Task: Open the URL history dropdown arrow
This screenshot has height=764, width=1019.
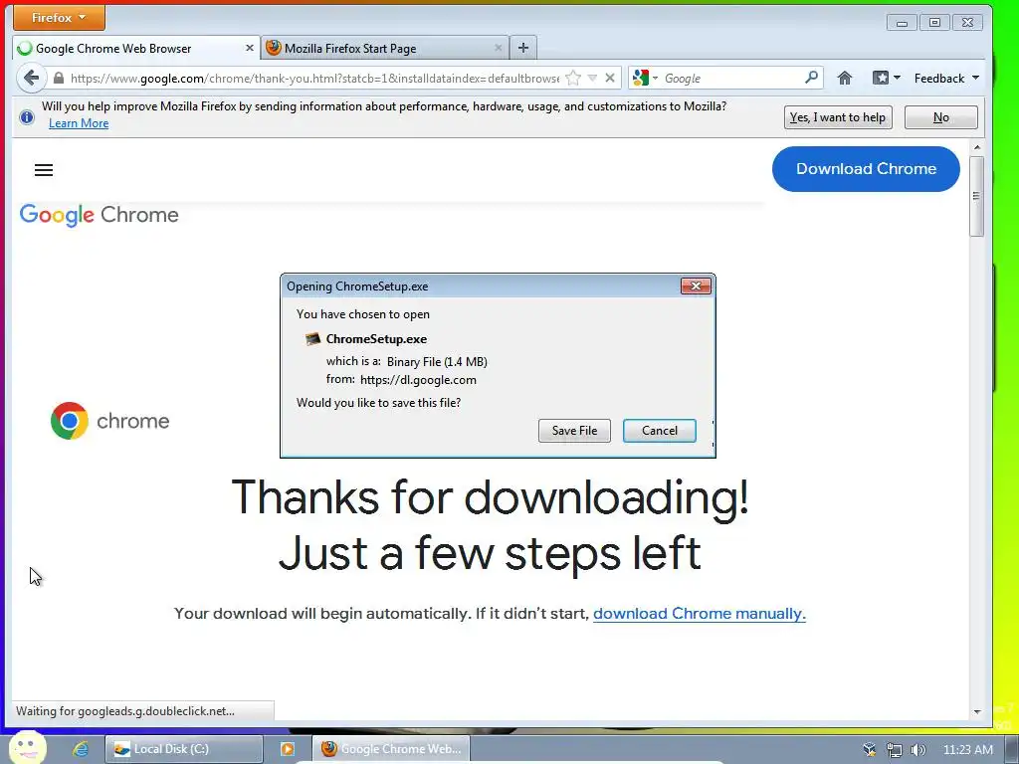Action: pyautogui.click(x=592, y=78)
